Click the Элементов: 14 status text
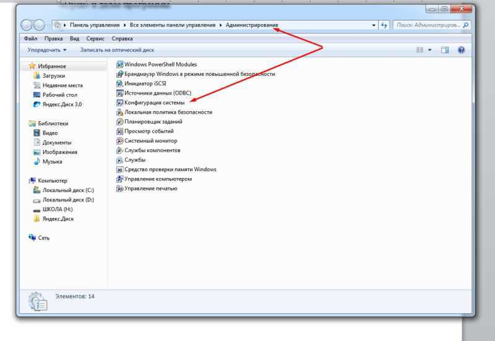 pyautogui.click(x=75, y=297)
